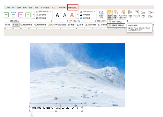This screenshot has height=117, width=163.
Task: Click the shape fill paint bucket icon
Action: 37,11
